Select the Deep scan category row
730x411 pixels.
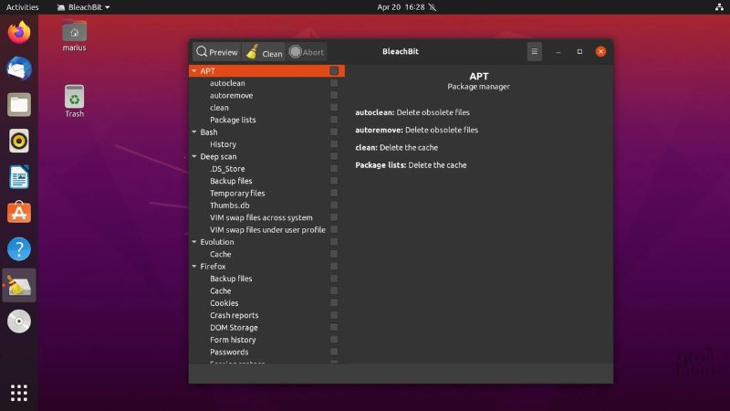tap(266, 156)
